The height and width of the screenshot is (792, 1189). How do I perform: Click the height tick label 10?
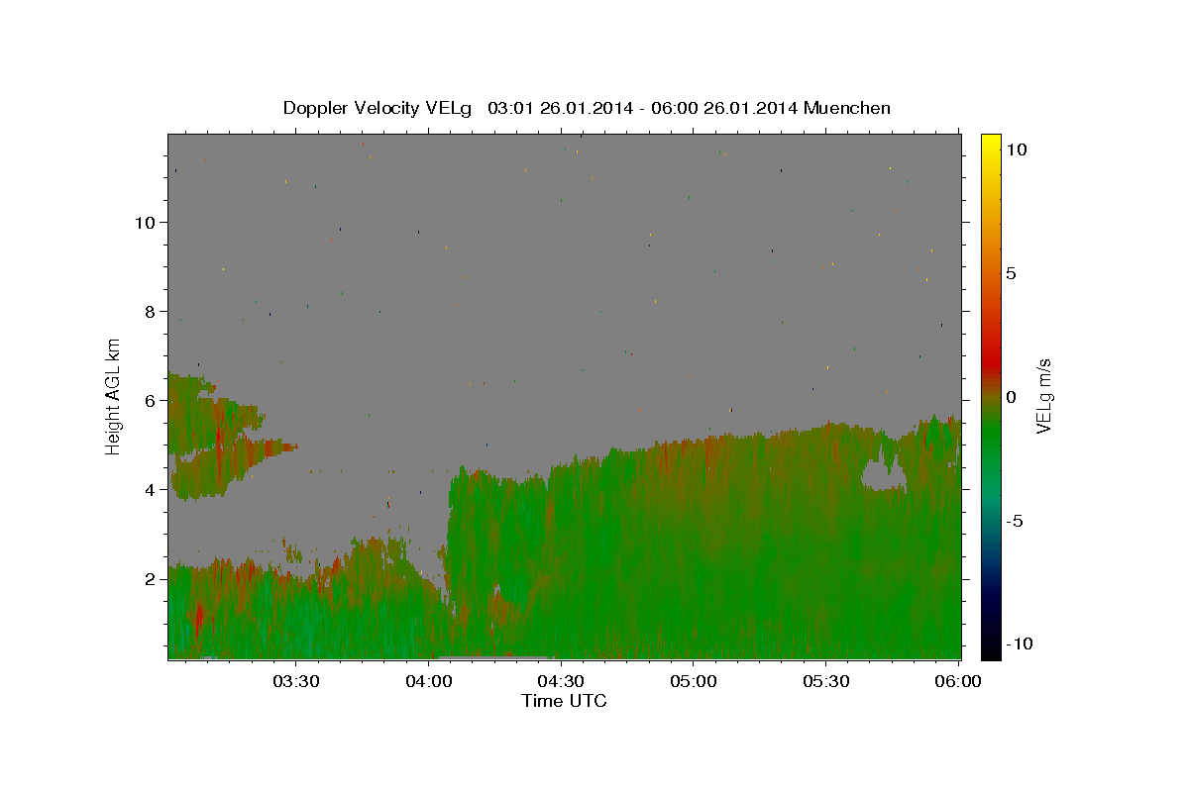point(144,222)
